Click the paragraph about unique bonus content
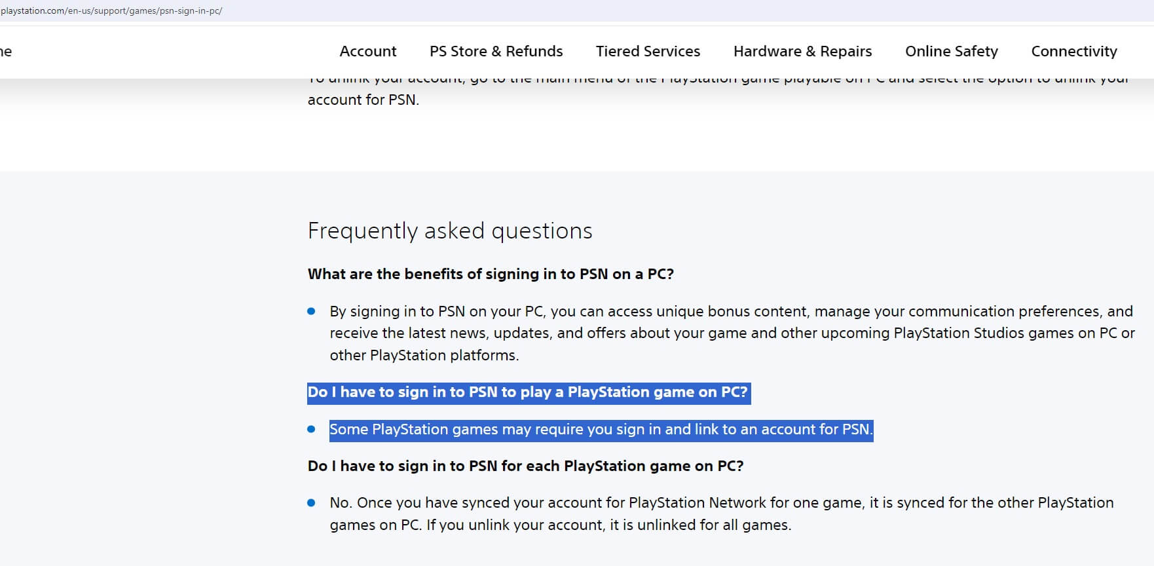Screen dimensions: 1154x566 coord(731,333)
